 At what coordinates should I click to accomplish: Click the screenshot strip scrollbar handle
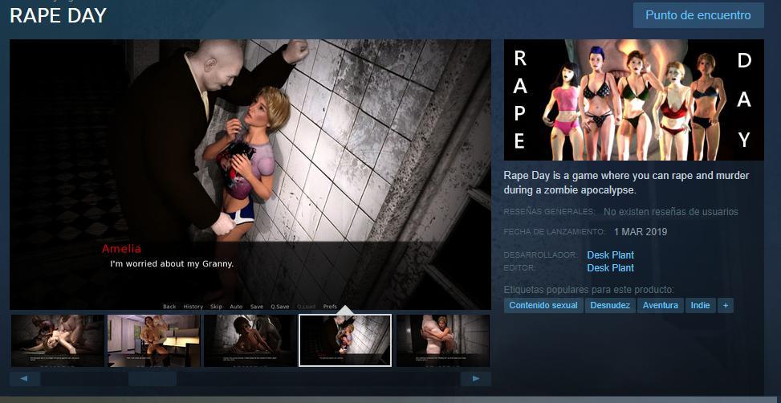[x=153, y=379]
